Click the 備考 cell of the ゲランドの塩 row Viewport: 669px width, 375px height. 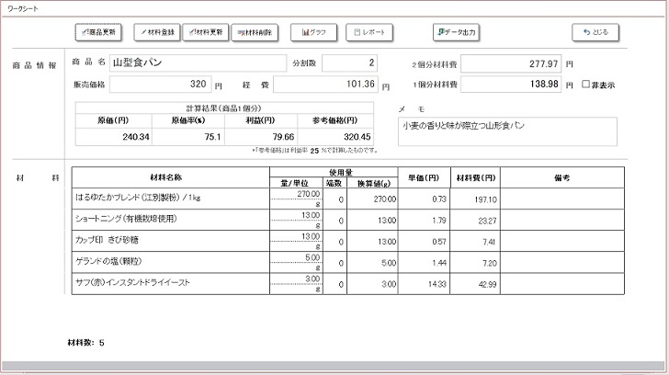[562, 262]
